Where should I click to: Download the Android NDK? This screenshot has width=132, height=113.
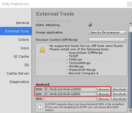(x=119, y=99)
